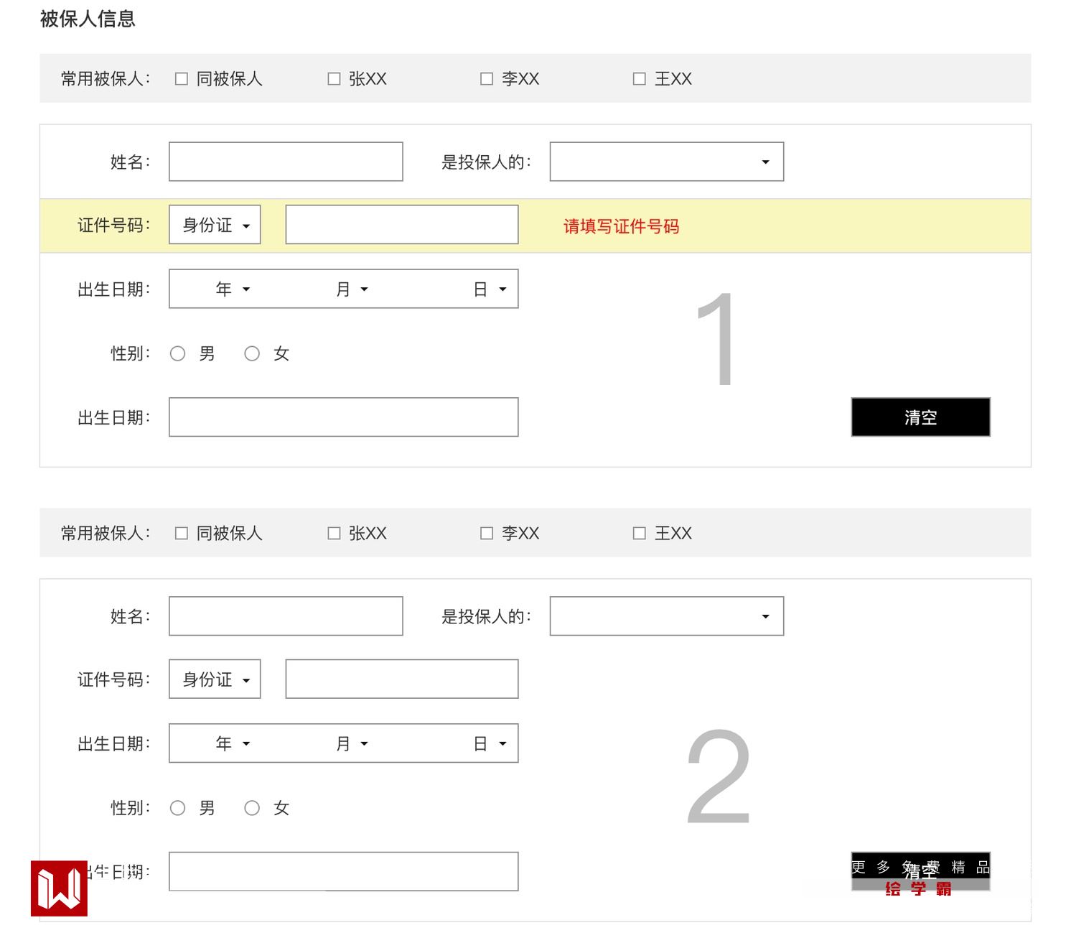Open 是投保人的 relationship dropdown in form 2
Image resolution: width=1071 pixels, height=938 pixels.
667,616
